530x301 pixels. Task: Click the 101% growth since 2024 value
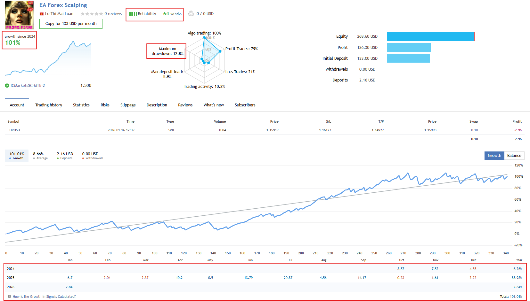[13, 43]
